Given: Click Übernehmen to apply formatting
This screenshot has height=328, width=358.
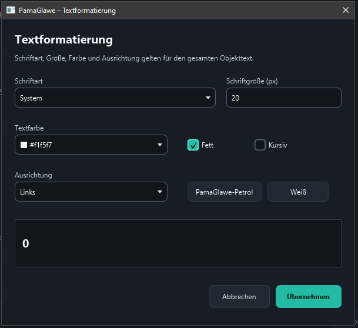Looking at the screenshot, I should [x=309, y=296].
